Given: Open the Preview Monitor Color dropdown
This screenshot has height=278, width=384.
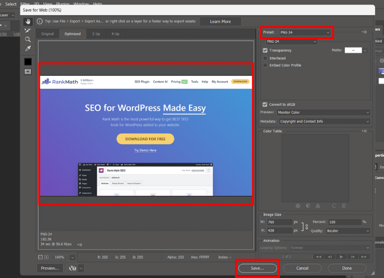Looking at the screenshot, I should point(323,112).
